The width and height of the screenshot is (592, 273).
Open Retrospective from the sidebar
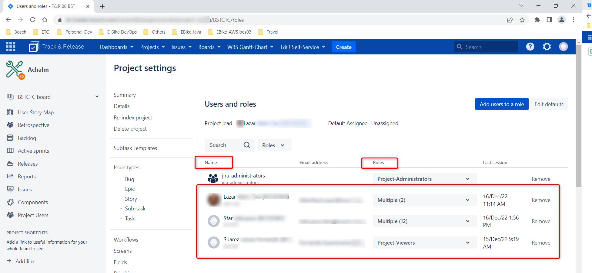click(33, 125)
